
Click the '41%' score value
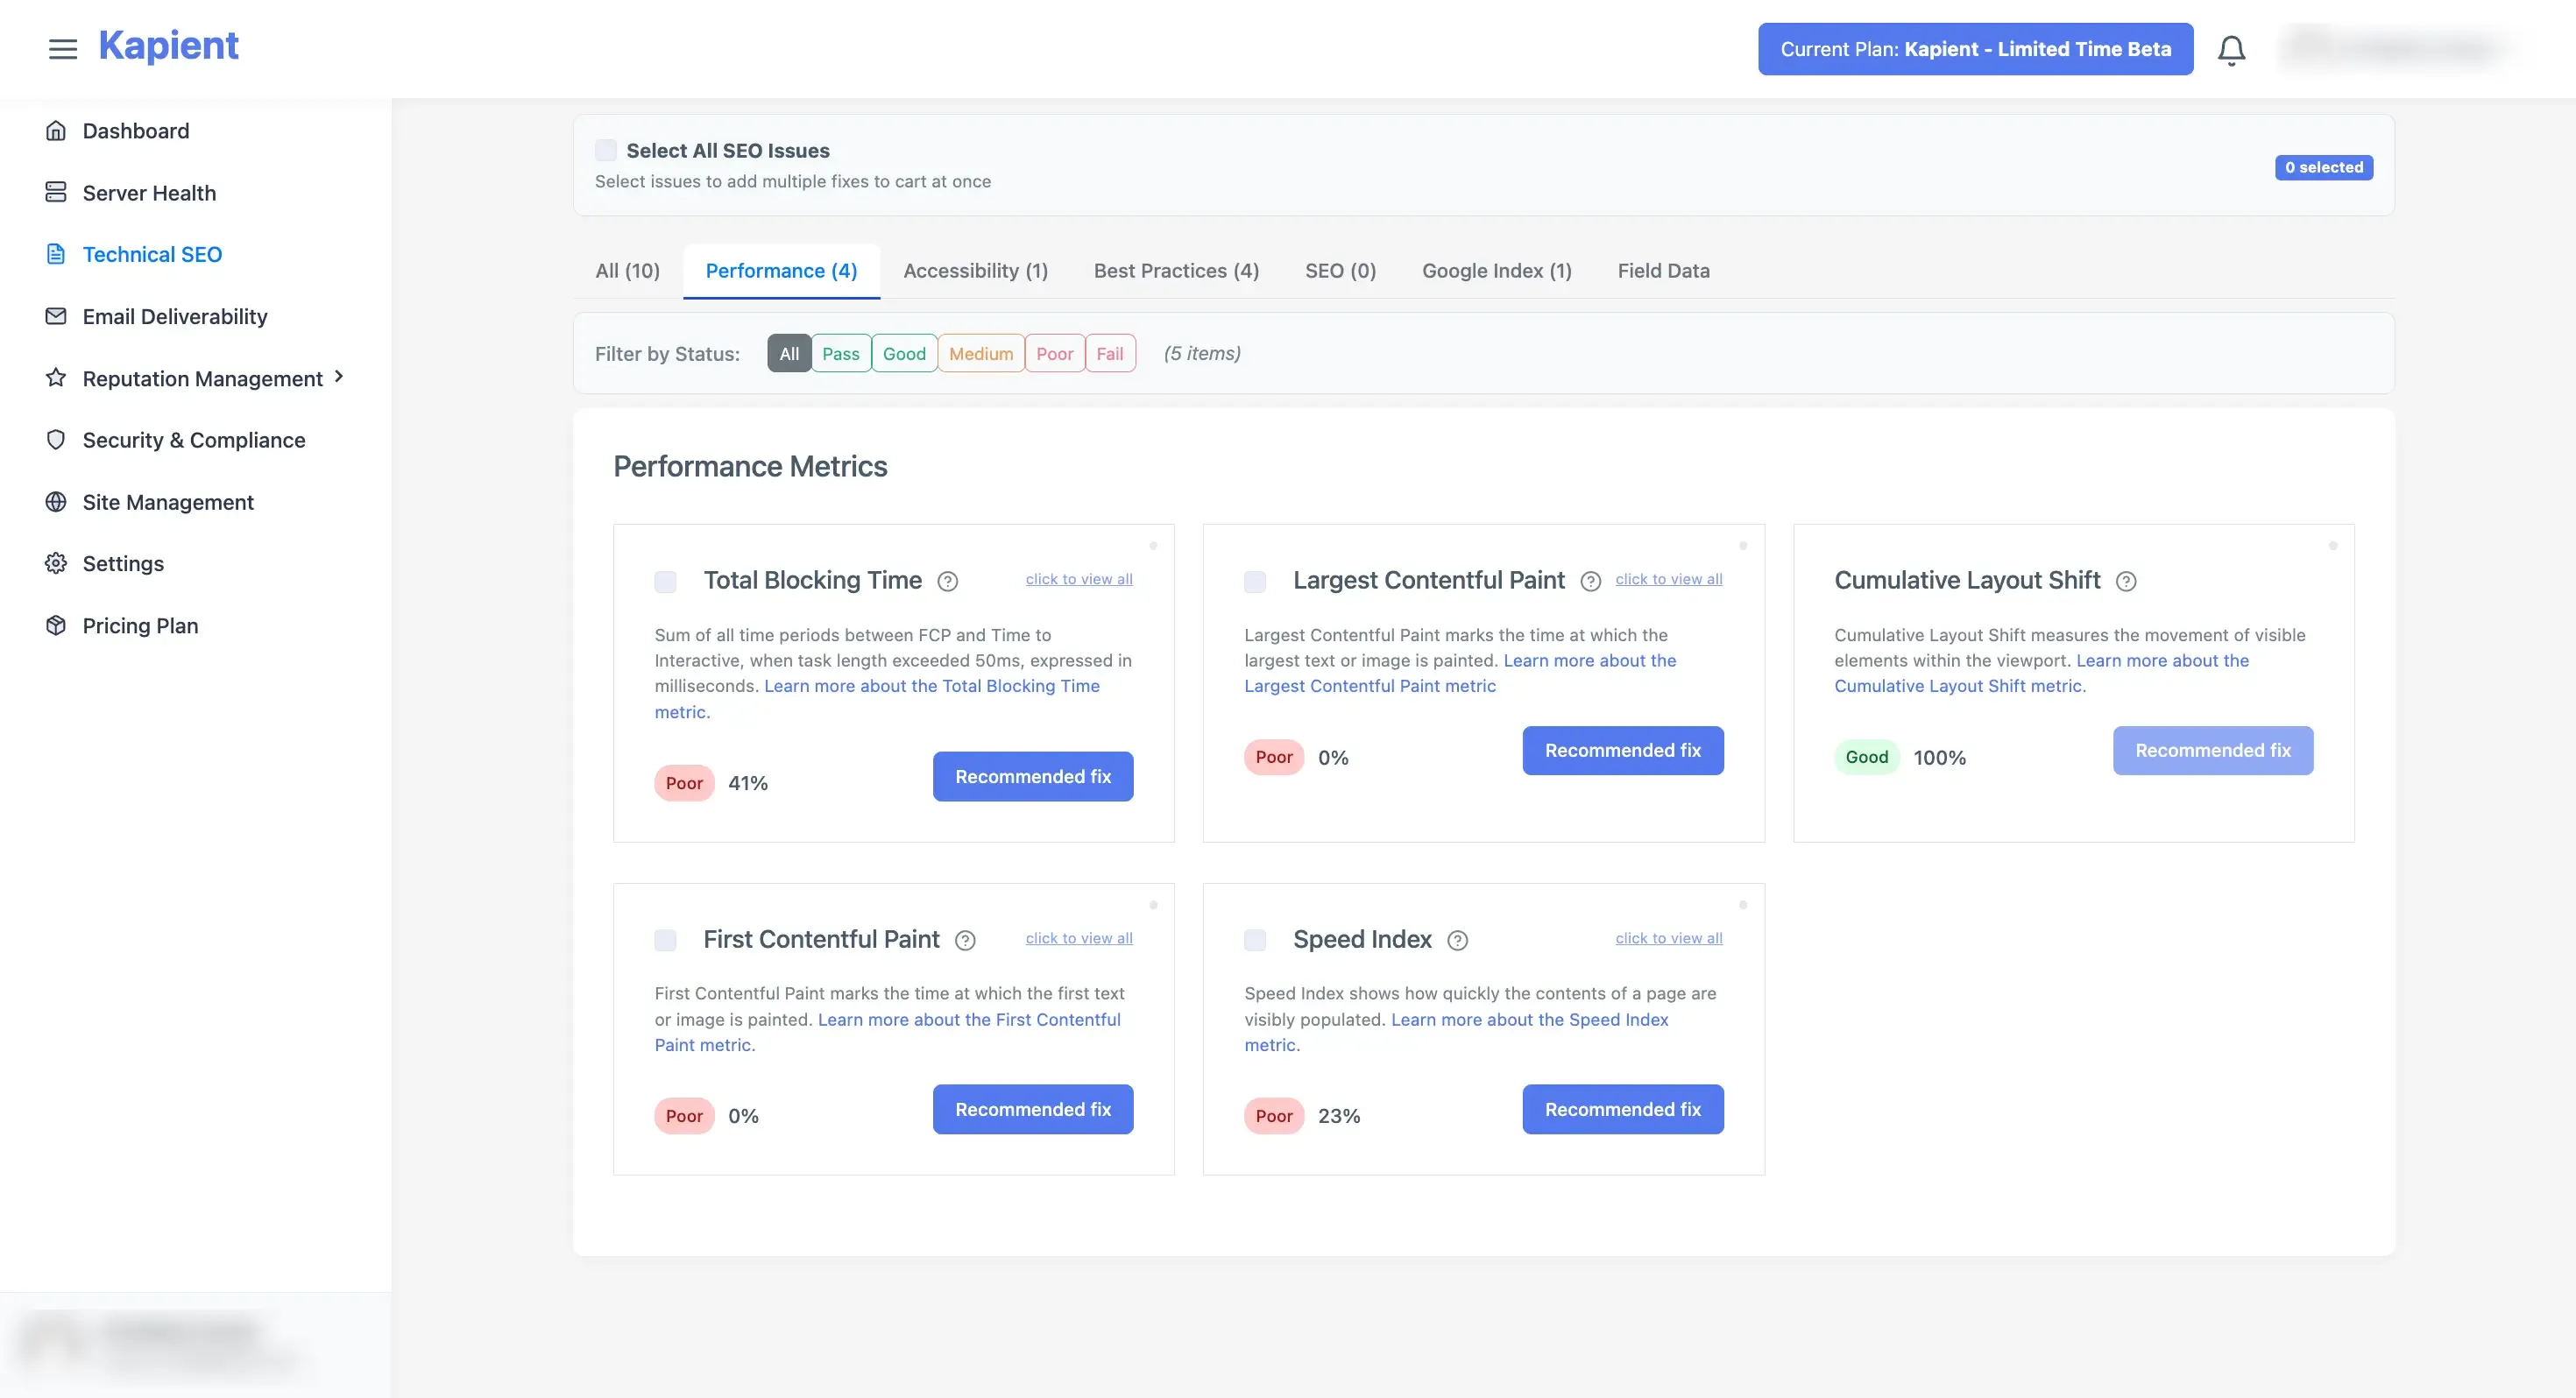point(747,783)
